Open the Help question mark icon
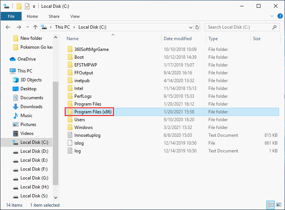285x210 pixels. click(x=280, y=16)
